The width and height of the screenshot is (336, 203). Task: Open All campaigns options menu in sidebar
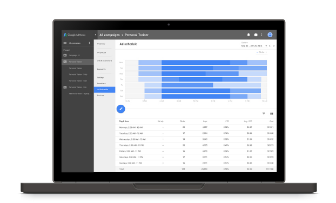(x=89, y=43)
